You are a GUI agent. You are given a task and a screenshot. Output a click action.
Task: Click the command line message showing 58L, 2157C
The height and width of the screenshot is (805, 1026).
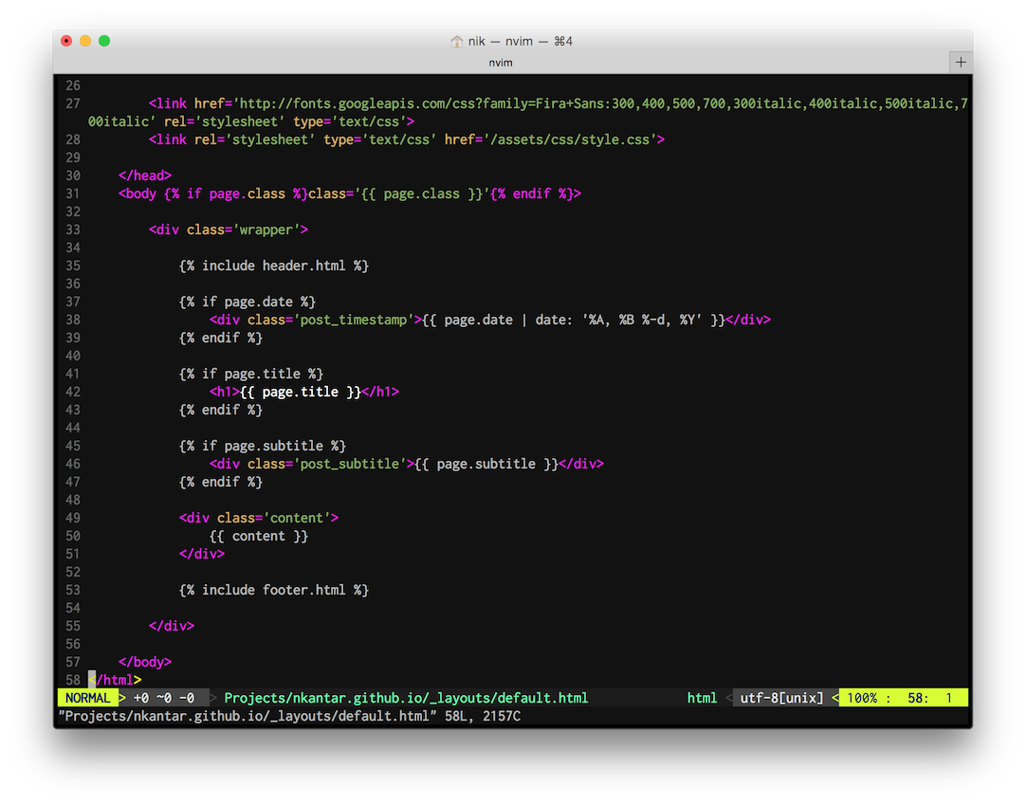pyautogui.click(x=289, y=716)
